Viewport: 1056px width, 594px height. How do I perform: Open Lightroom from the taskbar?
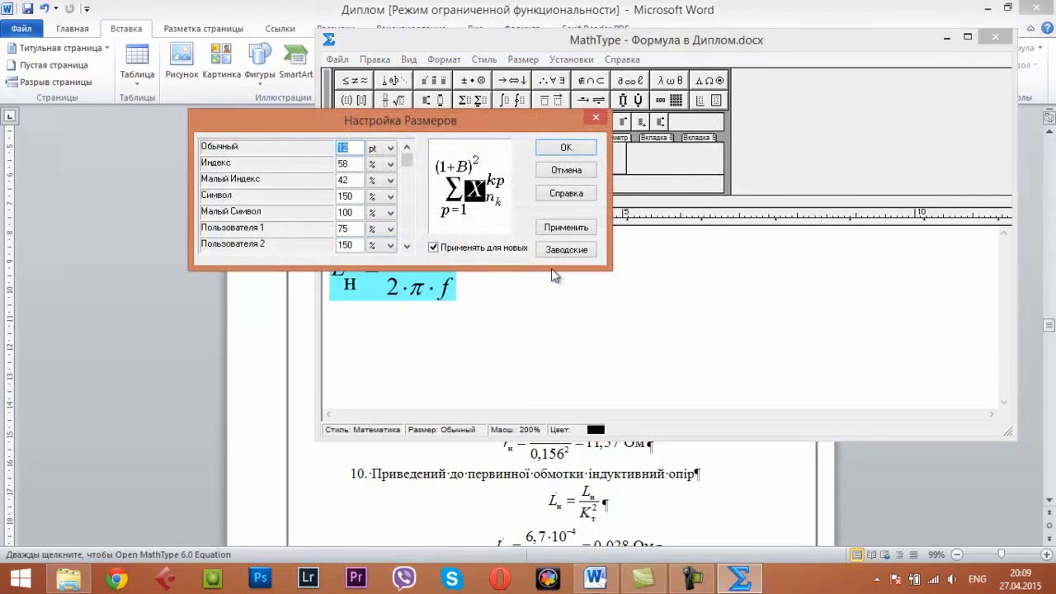pos(309,577)
